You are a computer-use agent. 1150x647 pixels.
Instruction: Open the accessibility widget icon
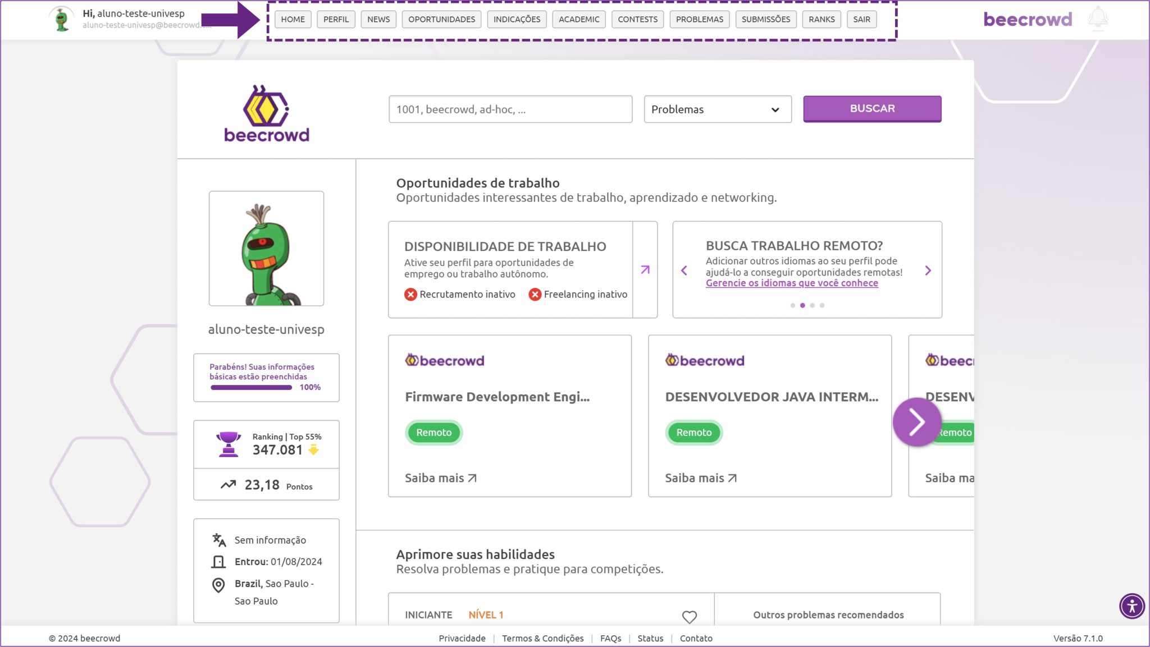click(x=1132, y=606)
